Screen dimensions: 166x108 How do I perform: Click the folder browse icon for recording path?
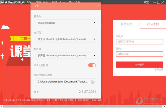[92, 82]
